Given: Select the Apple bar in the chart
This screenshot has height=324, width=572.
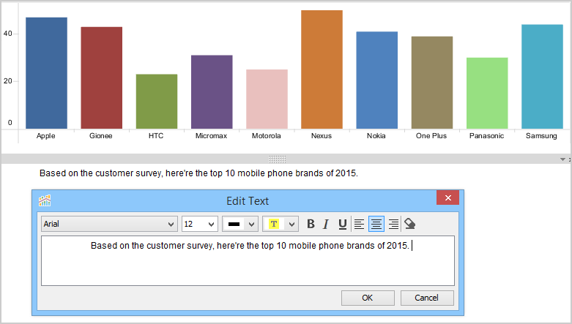Looking at the screenshot, I should point(46,73).
